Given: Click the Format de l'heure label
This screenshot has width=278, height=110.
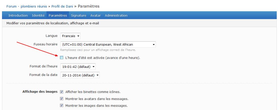Looking at the screenshot, I should coord(43,66).
